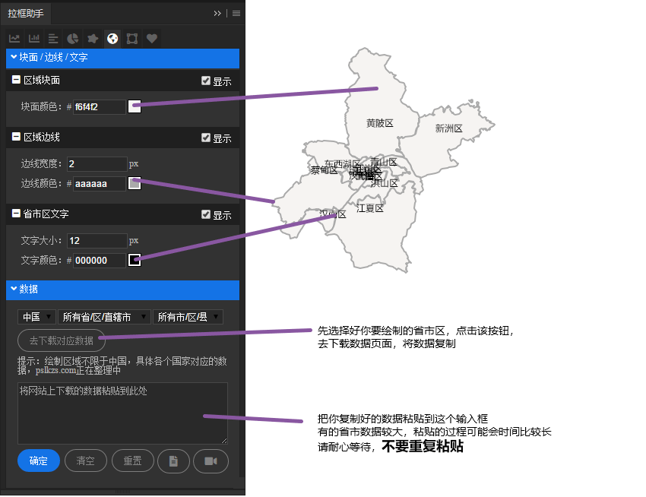
Task: Click the data paste text area
Action: [x=122, y=413]
